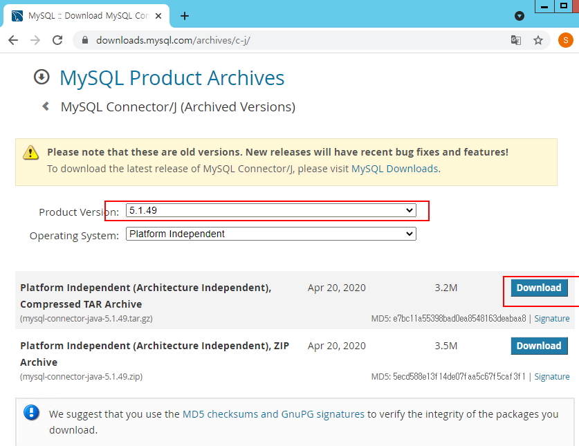The height and width of the screenshot is (446, 579).
Task: Click the Signature link for the tar.gz file
Action: (x=551, y=319)
